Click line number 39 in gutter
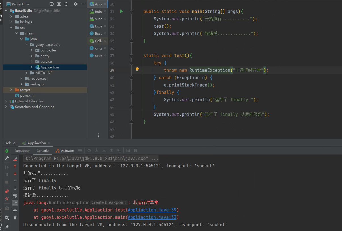The height and width of the screenshot is (231, 342). 112,70
